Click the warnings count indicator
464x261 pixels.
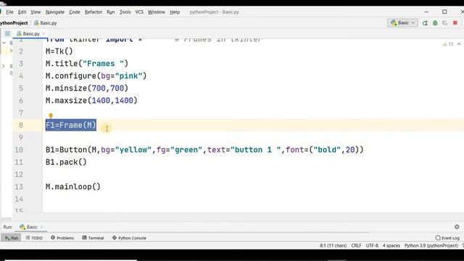click(448, 44)
